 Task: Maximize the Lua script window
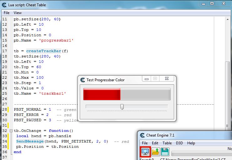[x=212, y=4]
